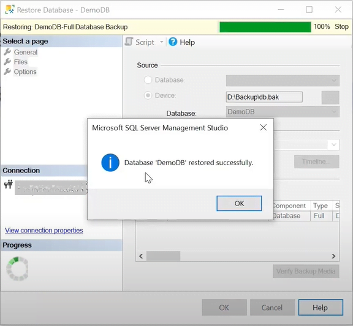The image size is (353, 326).
Task: Click the browse button next to device path
Action: (x=330, y=97)
